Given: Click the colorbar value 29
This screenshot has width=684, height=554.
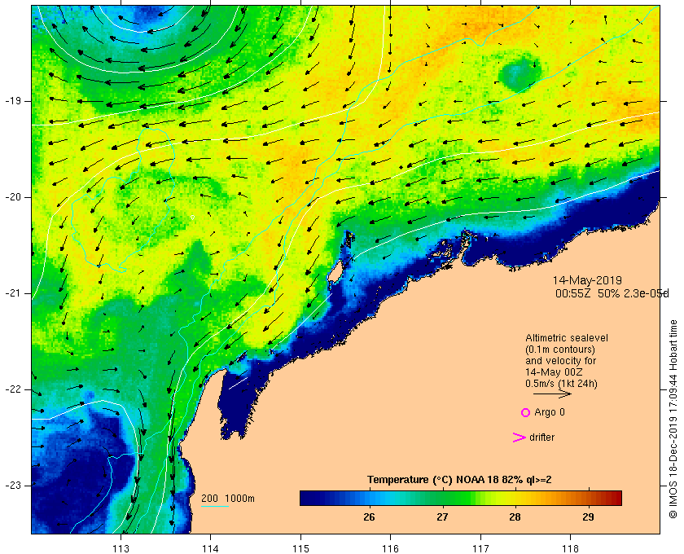Looking at the screenshot, I should click(x=588, y=517).
